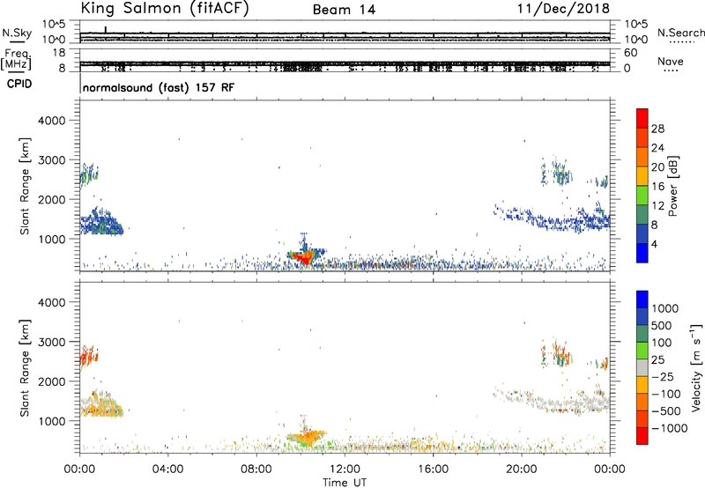
Task: Click the '08:00' time tick label
Action: coord(256,470)
